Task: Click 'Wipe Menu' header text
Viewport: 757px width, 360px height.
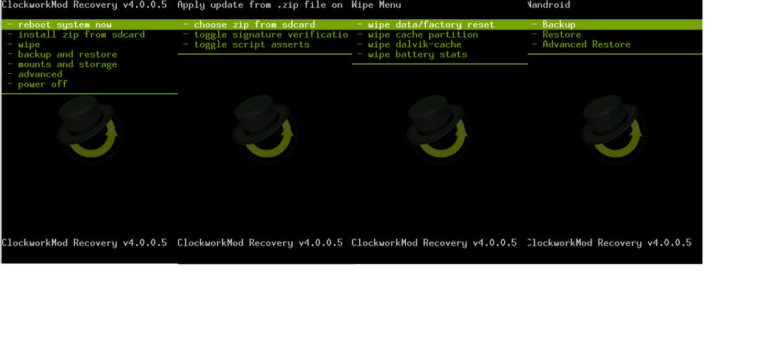Action: (376, 5)
